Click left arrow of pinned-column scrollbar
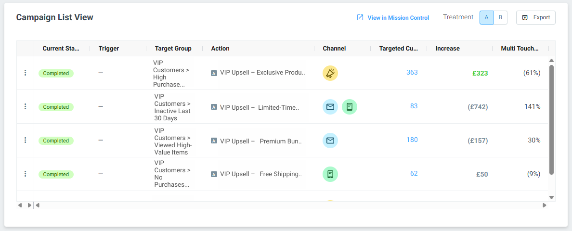Screen dimensions: 572x231 click(20, 205)
